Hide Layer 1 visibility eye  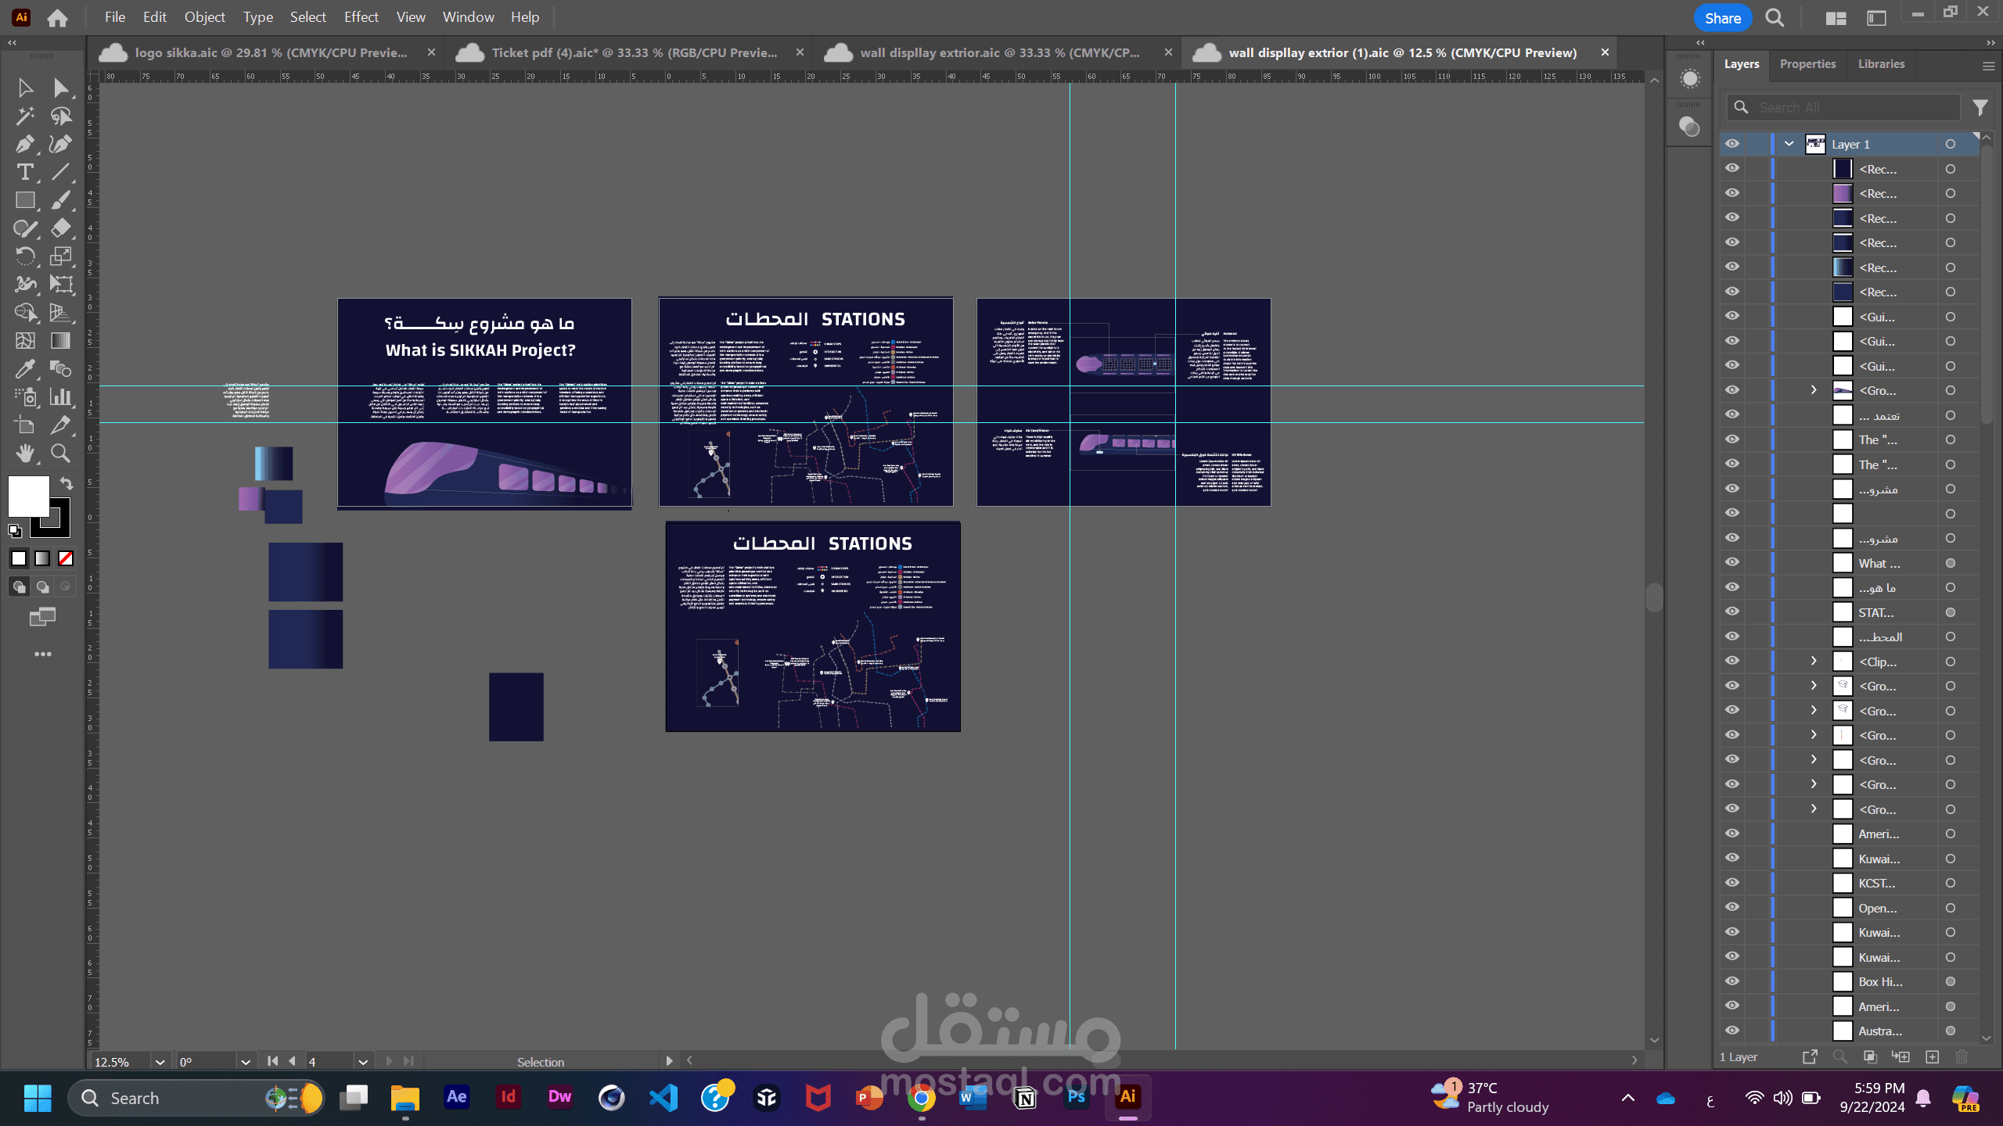(1732, 144)
